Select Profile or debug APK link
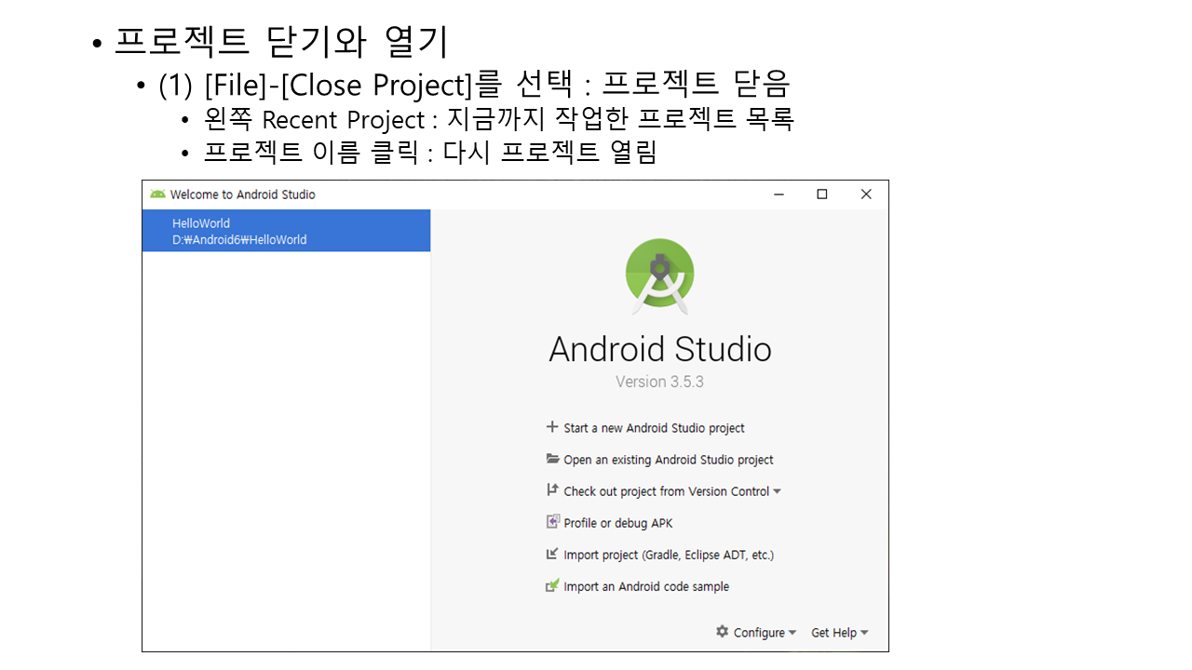 tap(617, 523)
